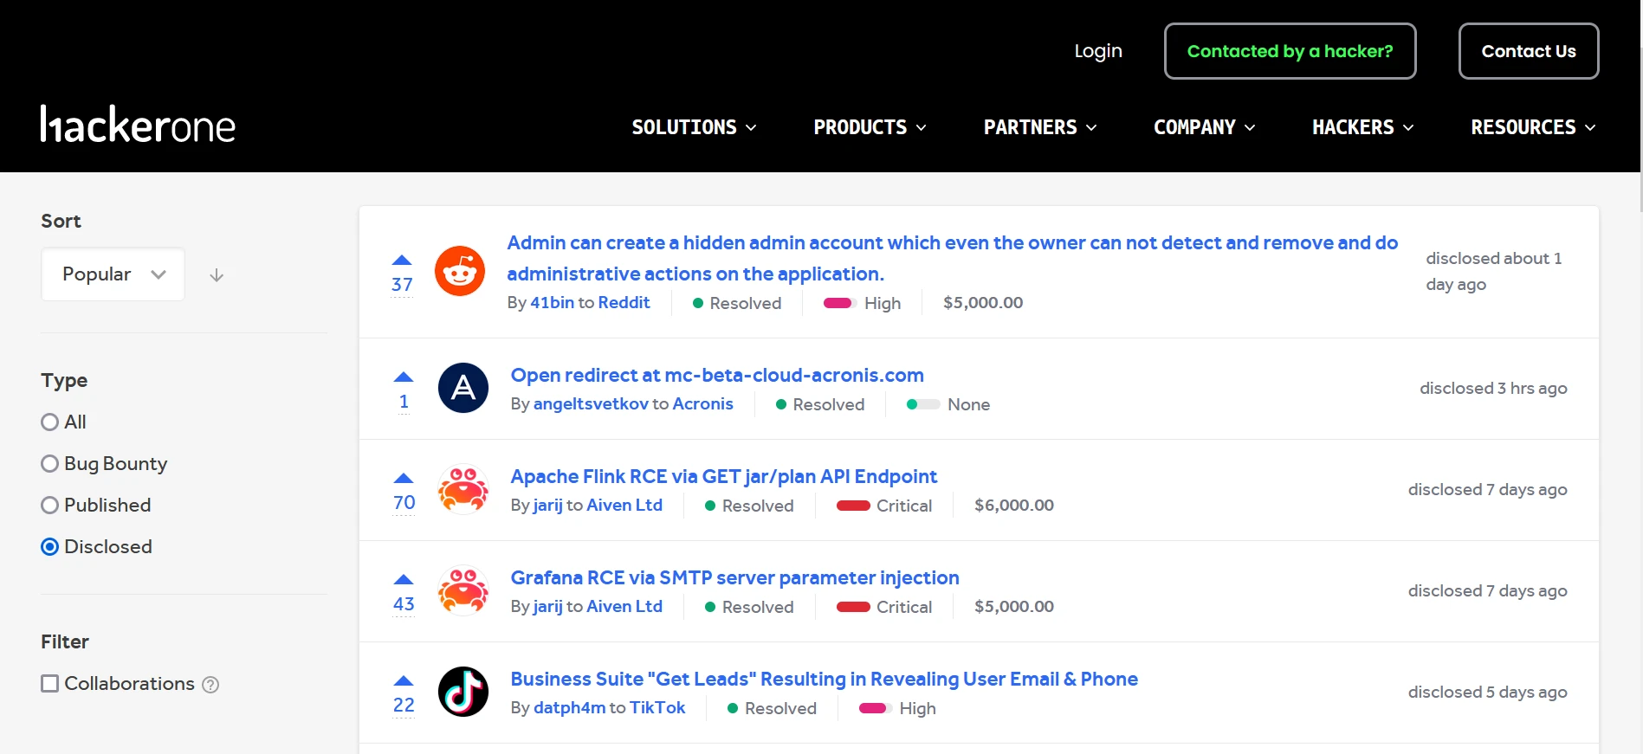
Task: Open the PRODUCTS menu
Action: pos(870,127)
